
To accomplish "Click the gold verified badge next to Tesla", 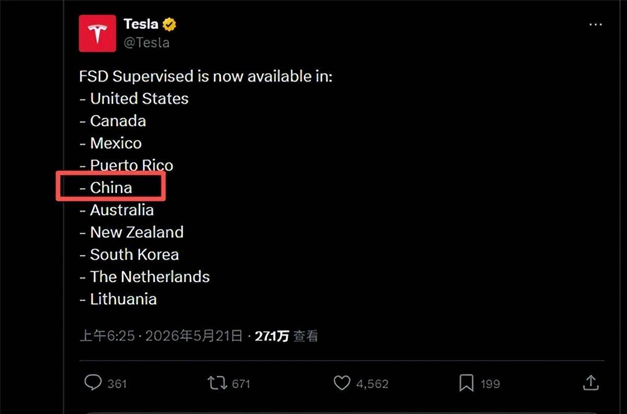I will pyautogui.click(x=169, y=24).
